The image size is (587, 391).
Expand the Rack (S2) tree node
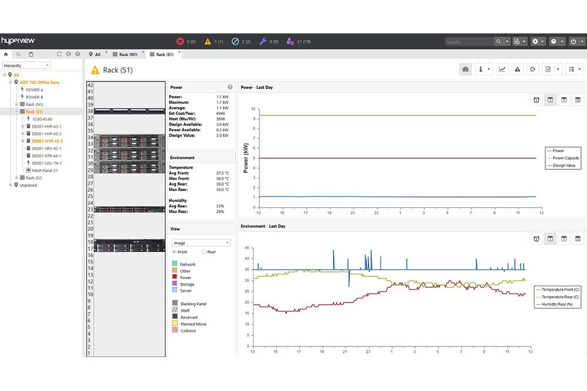pos(16,178)
